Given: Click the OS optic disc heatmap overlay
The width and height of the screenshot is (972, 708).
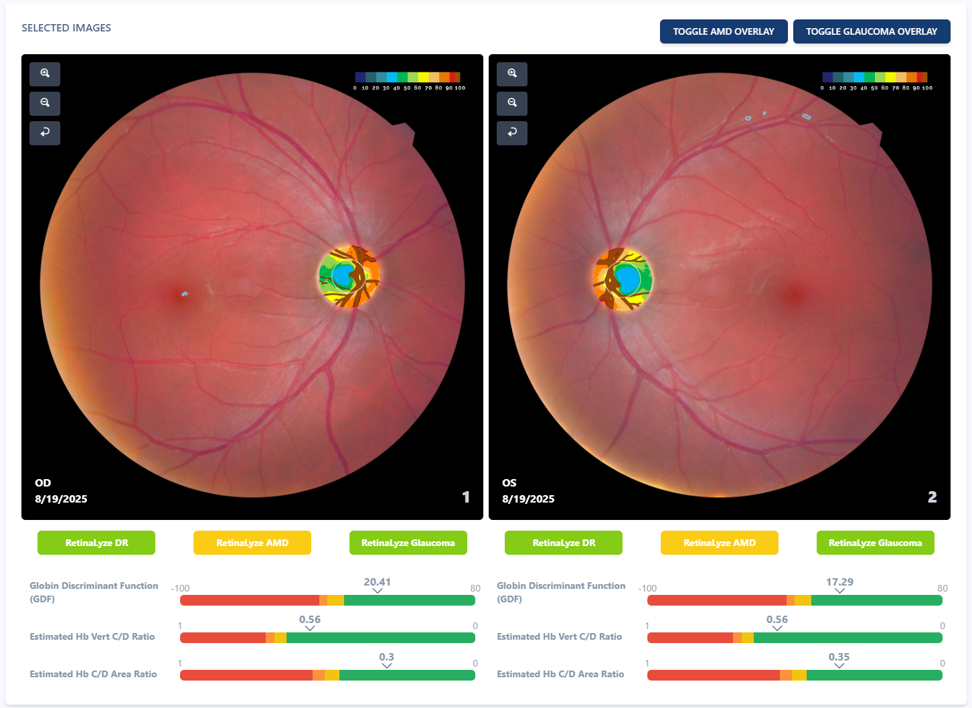Looking at the screenshot, I should coord(623,279).
